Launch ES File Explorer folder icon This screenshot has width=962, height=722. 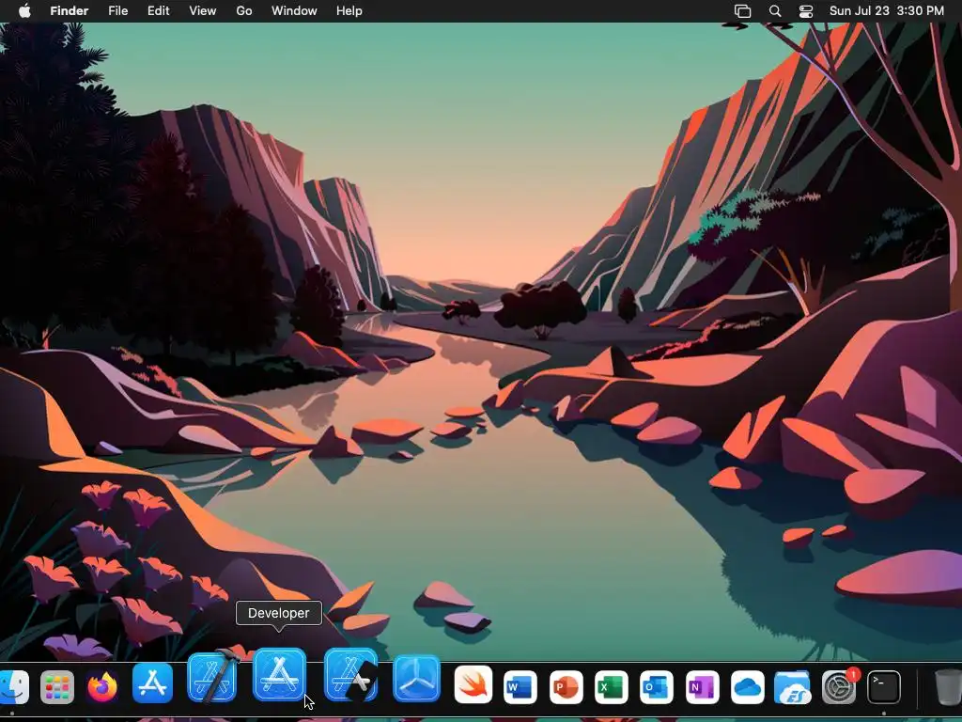(x=793, y=686)
